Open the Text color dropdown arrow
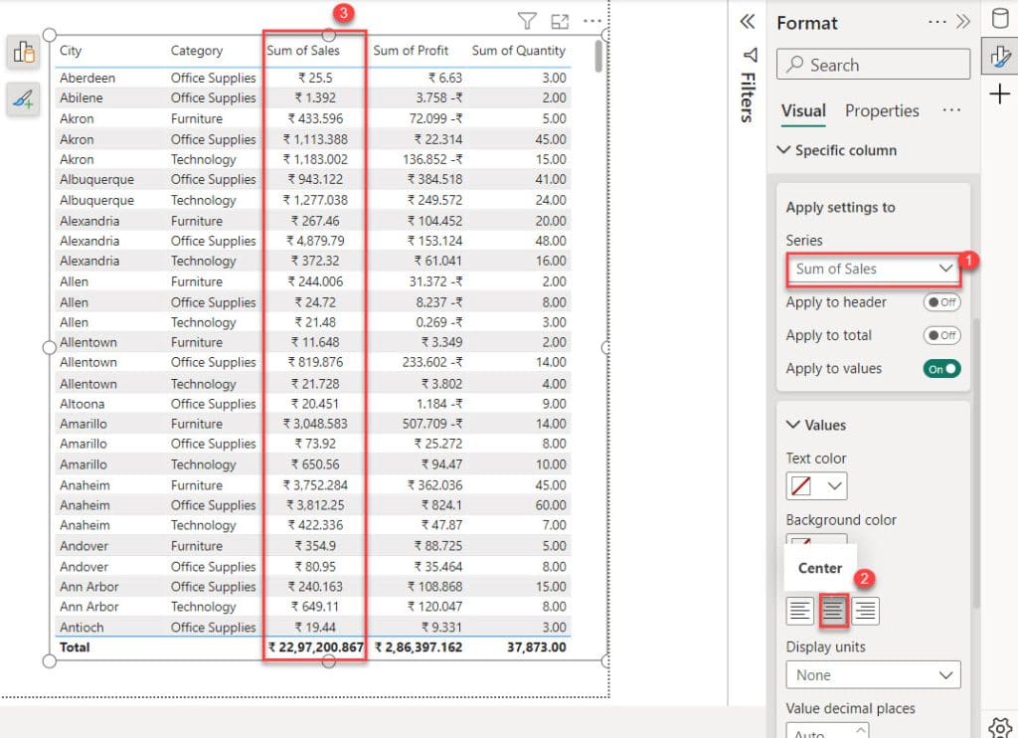Image resolution: width=1018 pixels, height=738 pixels. (834, 486)
